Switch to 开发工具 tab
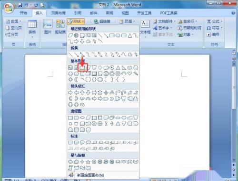The height and width of the screenshot is (181, 238). pos(144,13)
